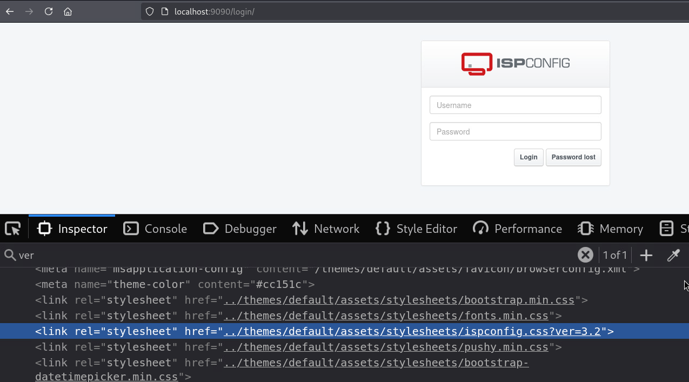
Task: Switch to Style Editor tab
Action: pyautogui.click(x=416, y=229)
